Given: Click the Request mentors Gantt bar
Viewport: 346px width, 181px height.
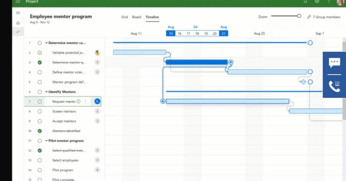Looking at the screenshot, I should (x=227, y=101).
